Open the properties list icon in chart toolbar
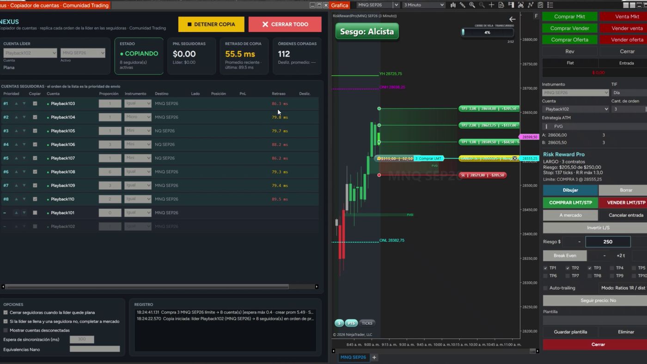647x364 pixels. pyautogui.click(x=550, y=5)
